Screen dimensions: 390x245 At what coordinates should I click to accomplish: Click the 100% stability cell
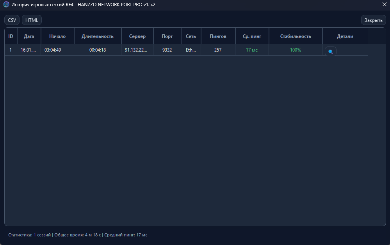[x=296, y=50]
